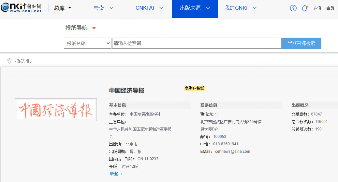Focus the 请输入检索词 search box
Viewport: 338px width, 182px height.
(197, 43)
